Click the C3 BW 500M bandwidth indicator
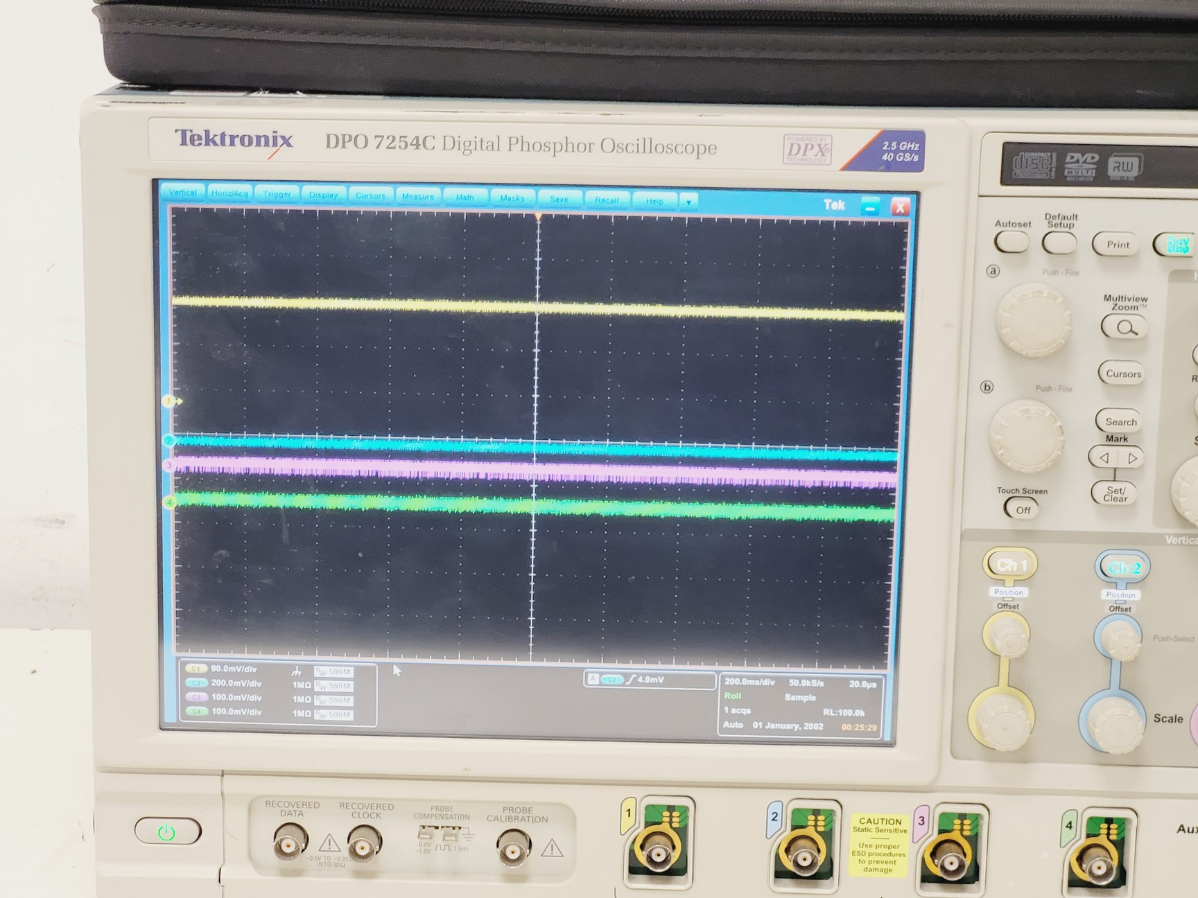 pyautogui.click(x=333, y=701)
